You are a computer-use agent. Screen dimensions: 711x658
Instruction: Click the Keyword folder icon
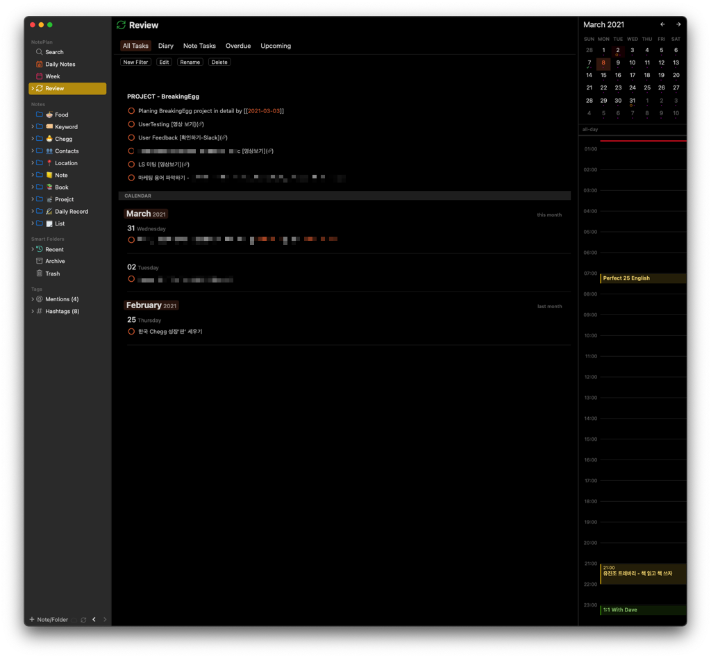coord(40,126)
